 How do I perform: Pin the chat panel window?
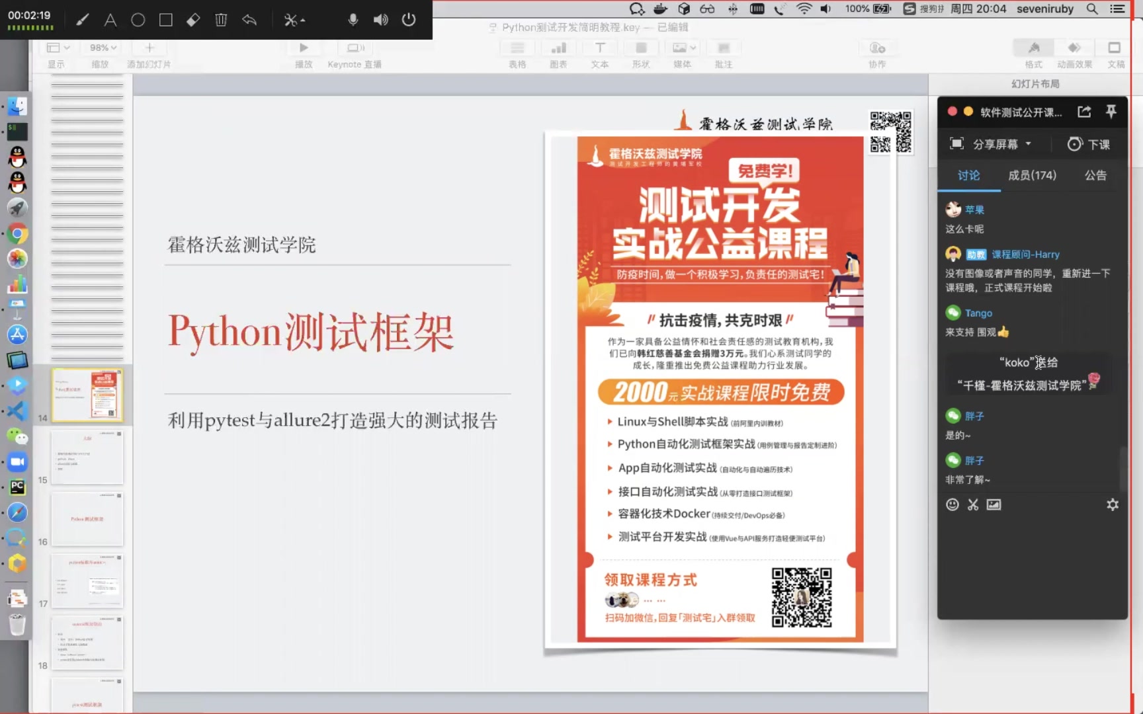point(1111,112)
